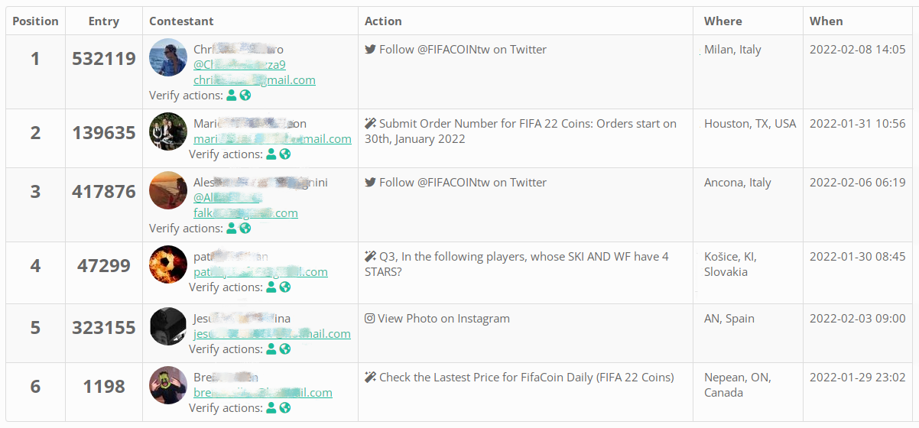Click the globe verify icon for entry 139635
The width and height of the screenshot is (919, 428).
point(285,154)
